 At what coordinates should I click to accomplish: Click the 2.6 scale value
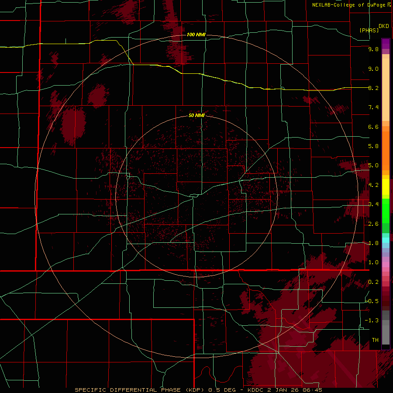point(373,224)
